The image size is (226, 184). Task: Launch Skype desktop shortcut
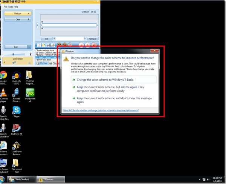(x=16, y=110)
